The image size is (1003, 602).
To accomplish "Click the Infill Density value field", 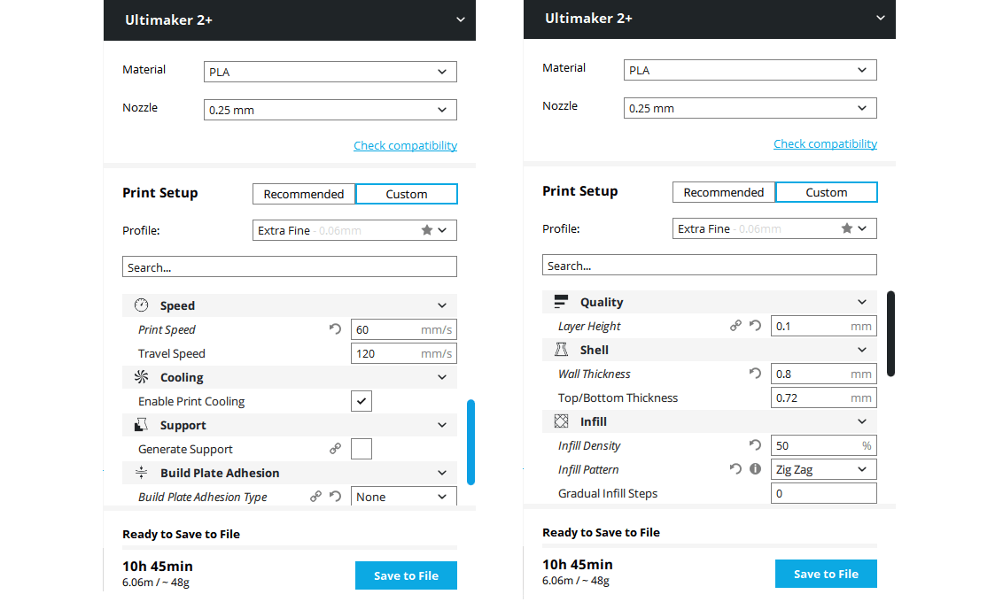I will pos(824,445).
